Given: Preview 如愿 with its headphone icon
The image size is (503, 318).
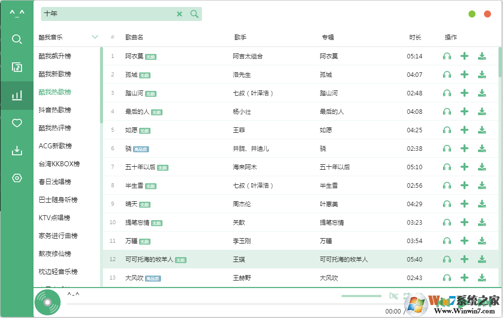Looking at the screenshot, I should pos(446,130).
